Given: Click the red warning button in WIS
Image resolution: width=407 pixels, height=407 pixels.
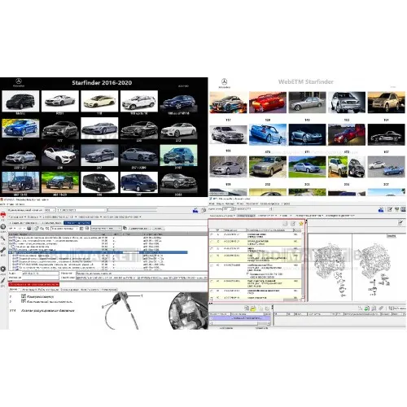Looking at the screenshot, I should (x=34, y=284).
